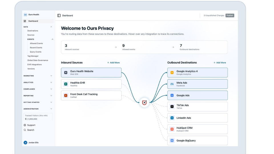Expand the COMPLIANCE section
The height and width of the screenshot is (154, 274).
[38, 89]
